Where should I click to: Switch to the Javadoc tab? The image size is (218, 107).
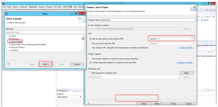(x=76, y=91)
